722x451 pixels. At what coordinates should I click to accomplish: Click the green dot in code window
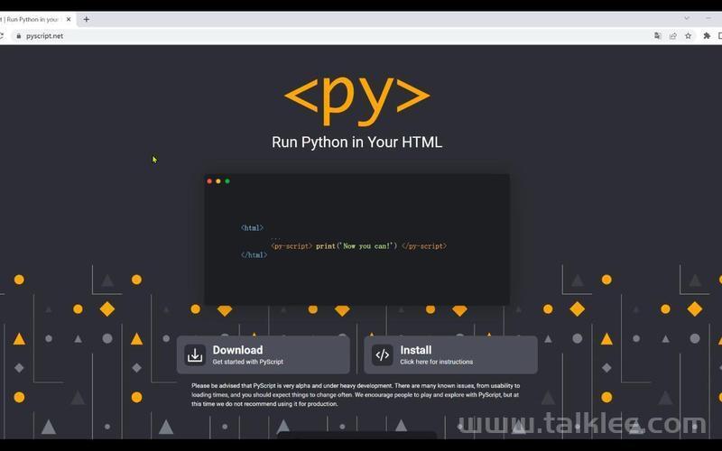pyautogui.click(x=227, y=181)
